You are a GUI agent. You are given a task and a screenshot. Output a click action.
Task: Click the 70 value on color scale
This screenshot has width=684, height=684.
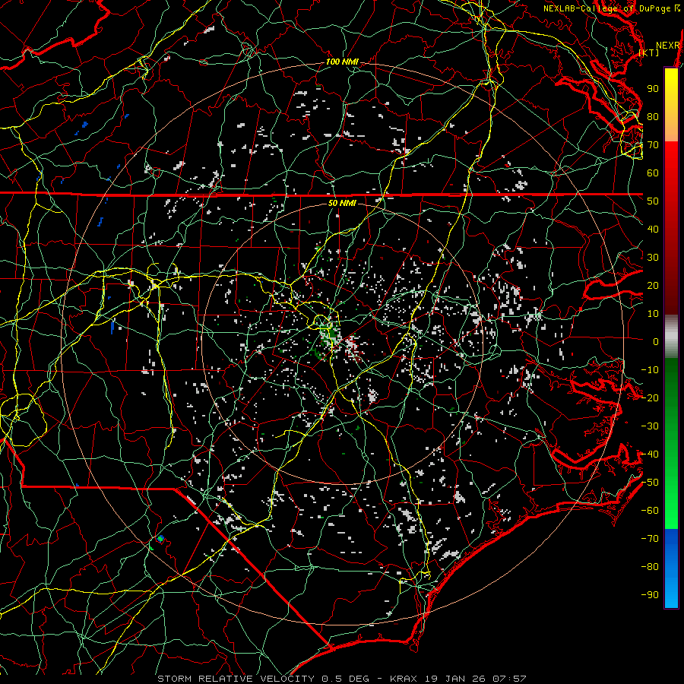coord(653,145)
